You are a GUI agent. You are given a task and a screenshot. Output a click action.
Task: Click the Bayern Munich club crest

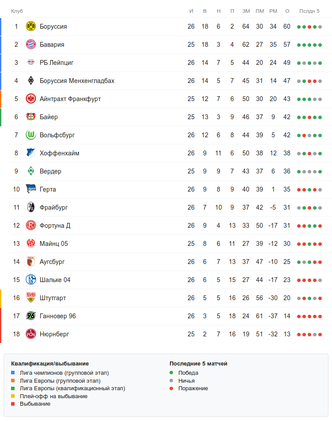click(x=30, y=45)
